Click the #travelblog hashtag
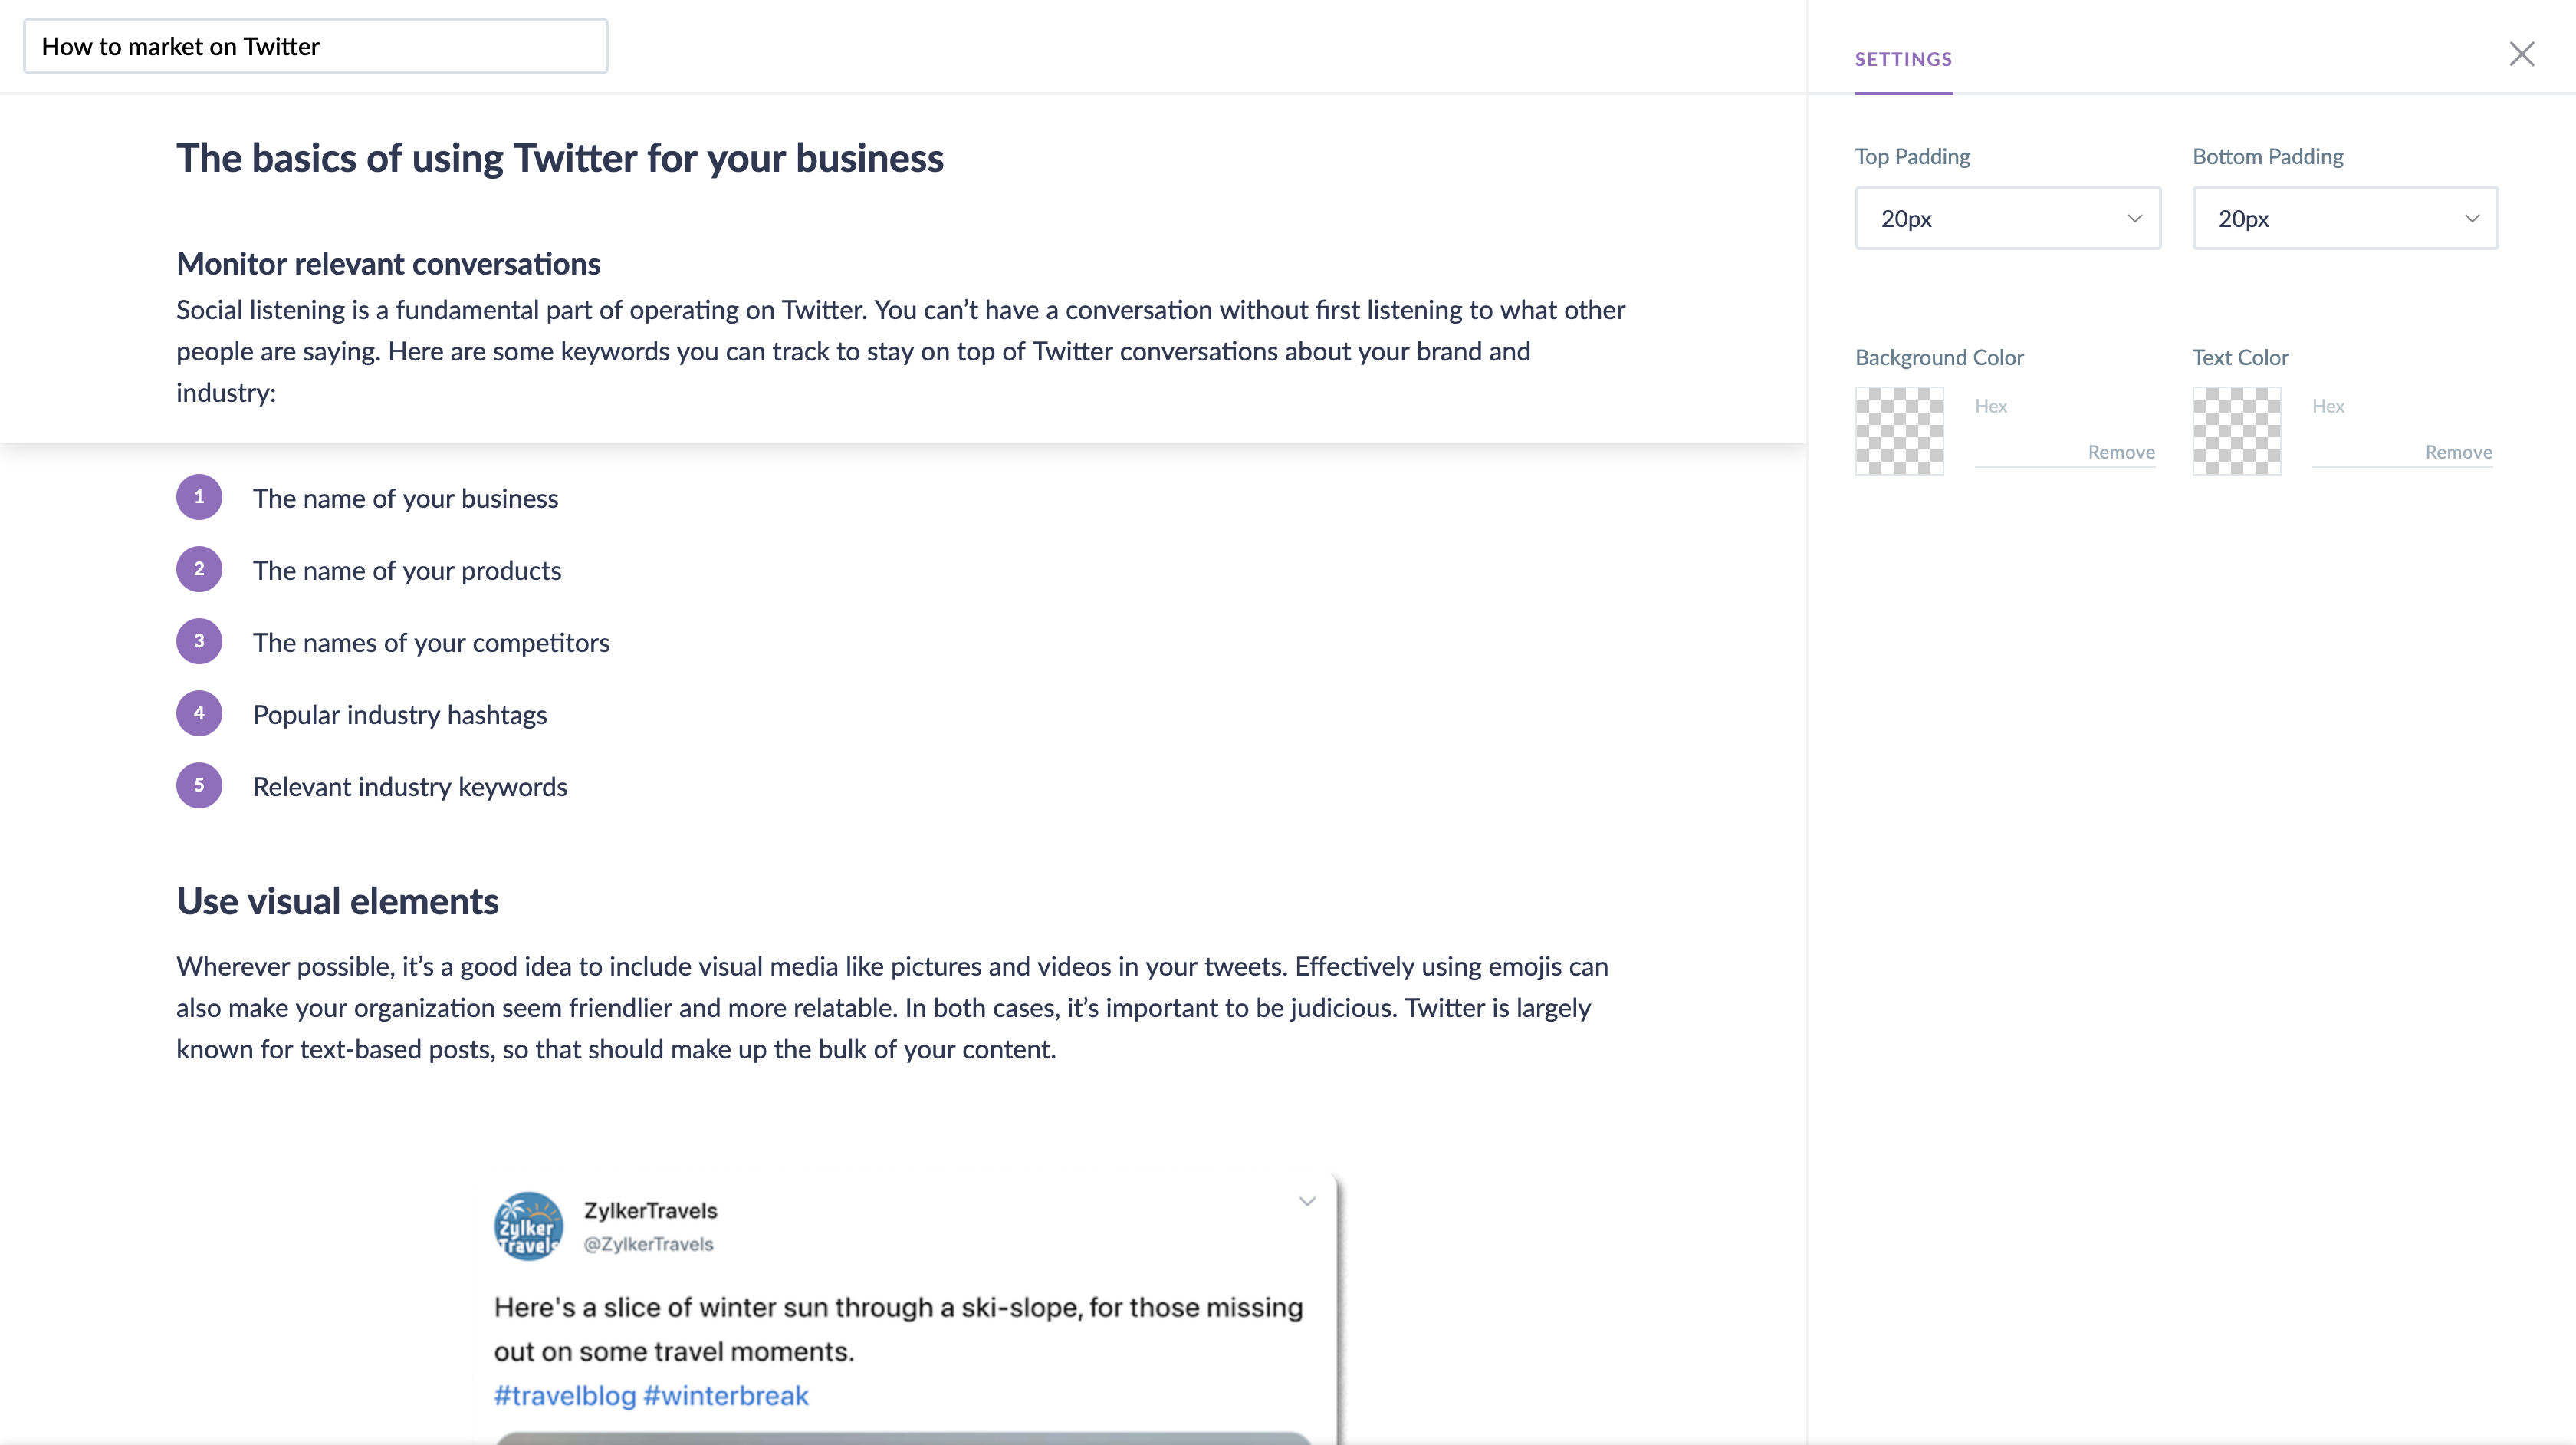Screen dimensions: 2576x1445 [x=565, y=1396]
